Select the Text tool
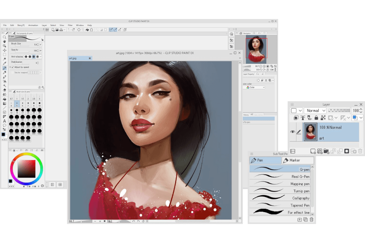365x243 pixels. [5, 121]
